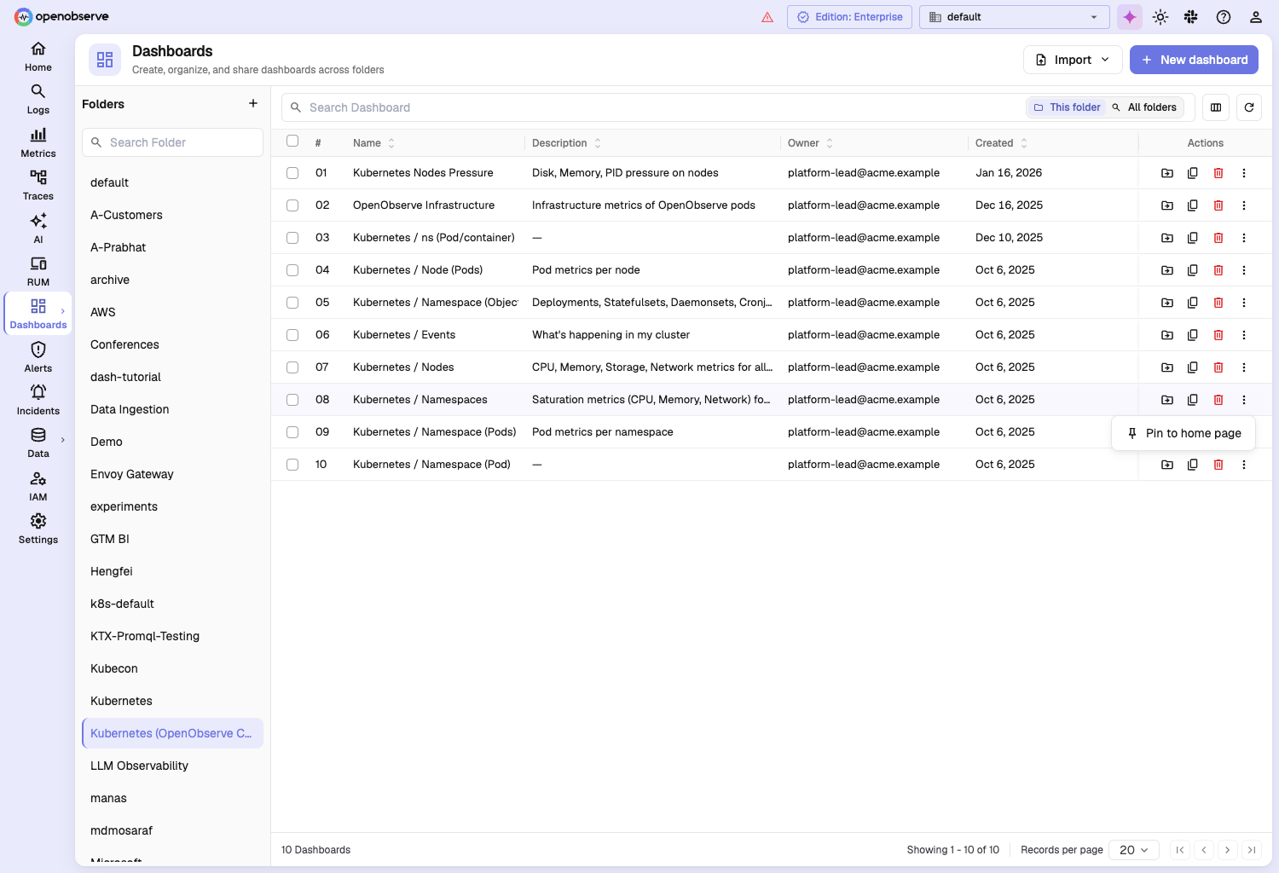Screen dimensions: 1279x873
Task: Open RUM section in sidebar
Action: (38, 271)
